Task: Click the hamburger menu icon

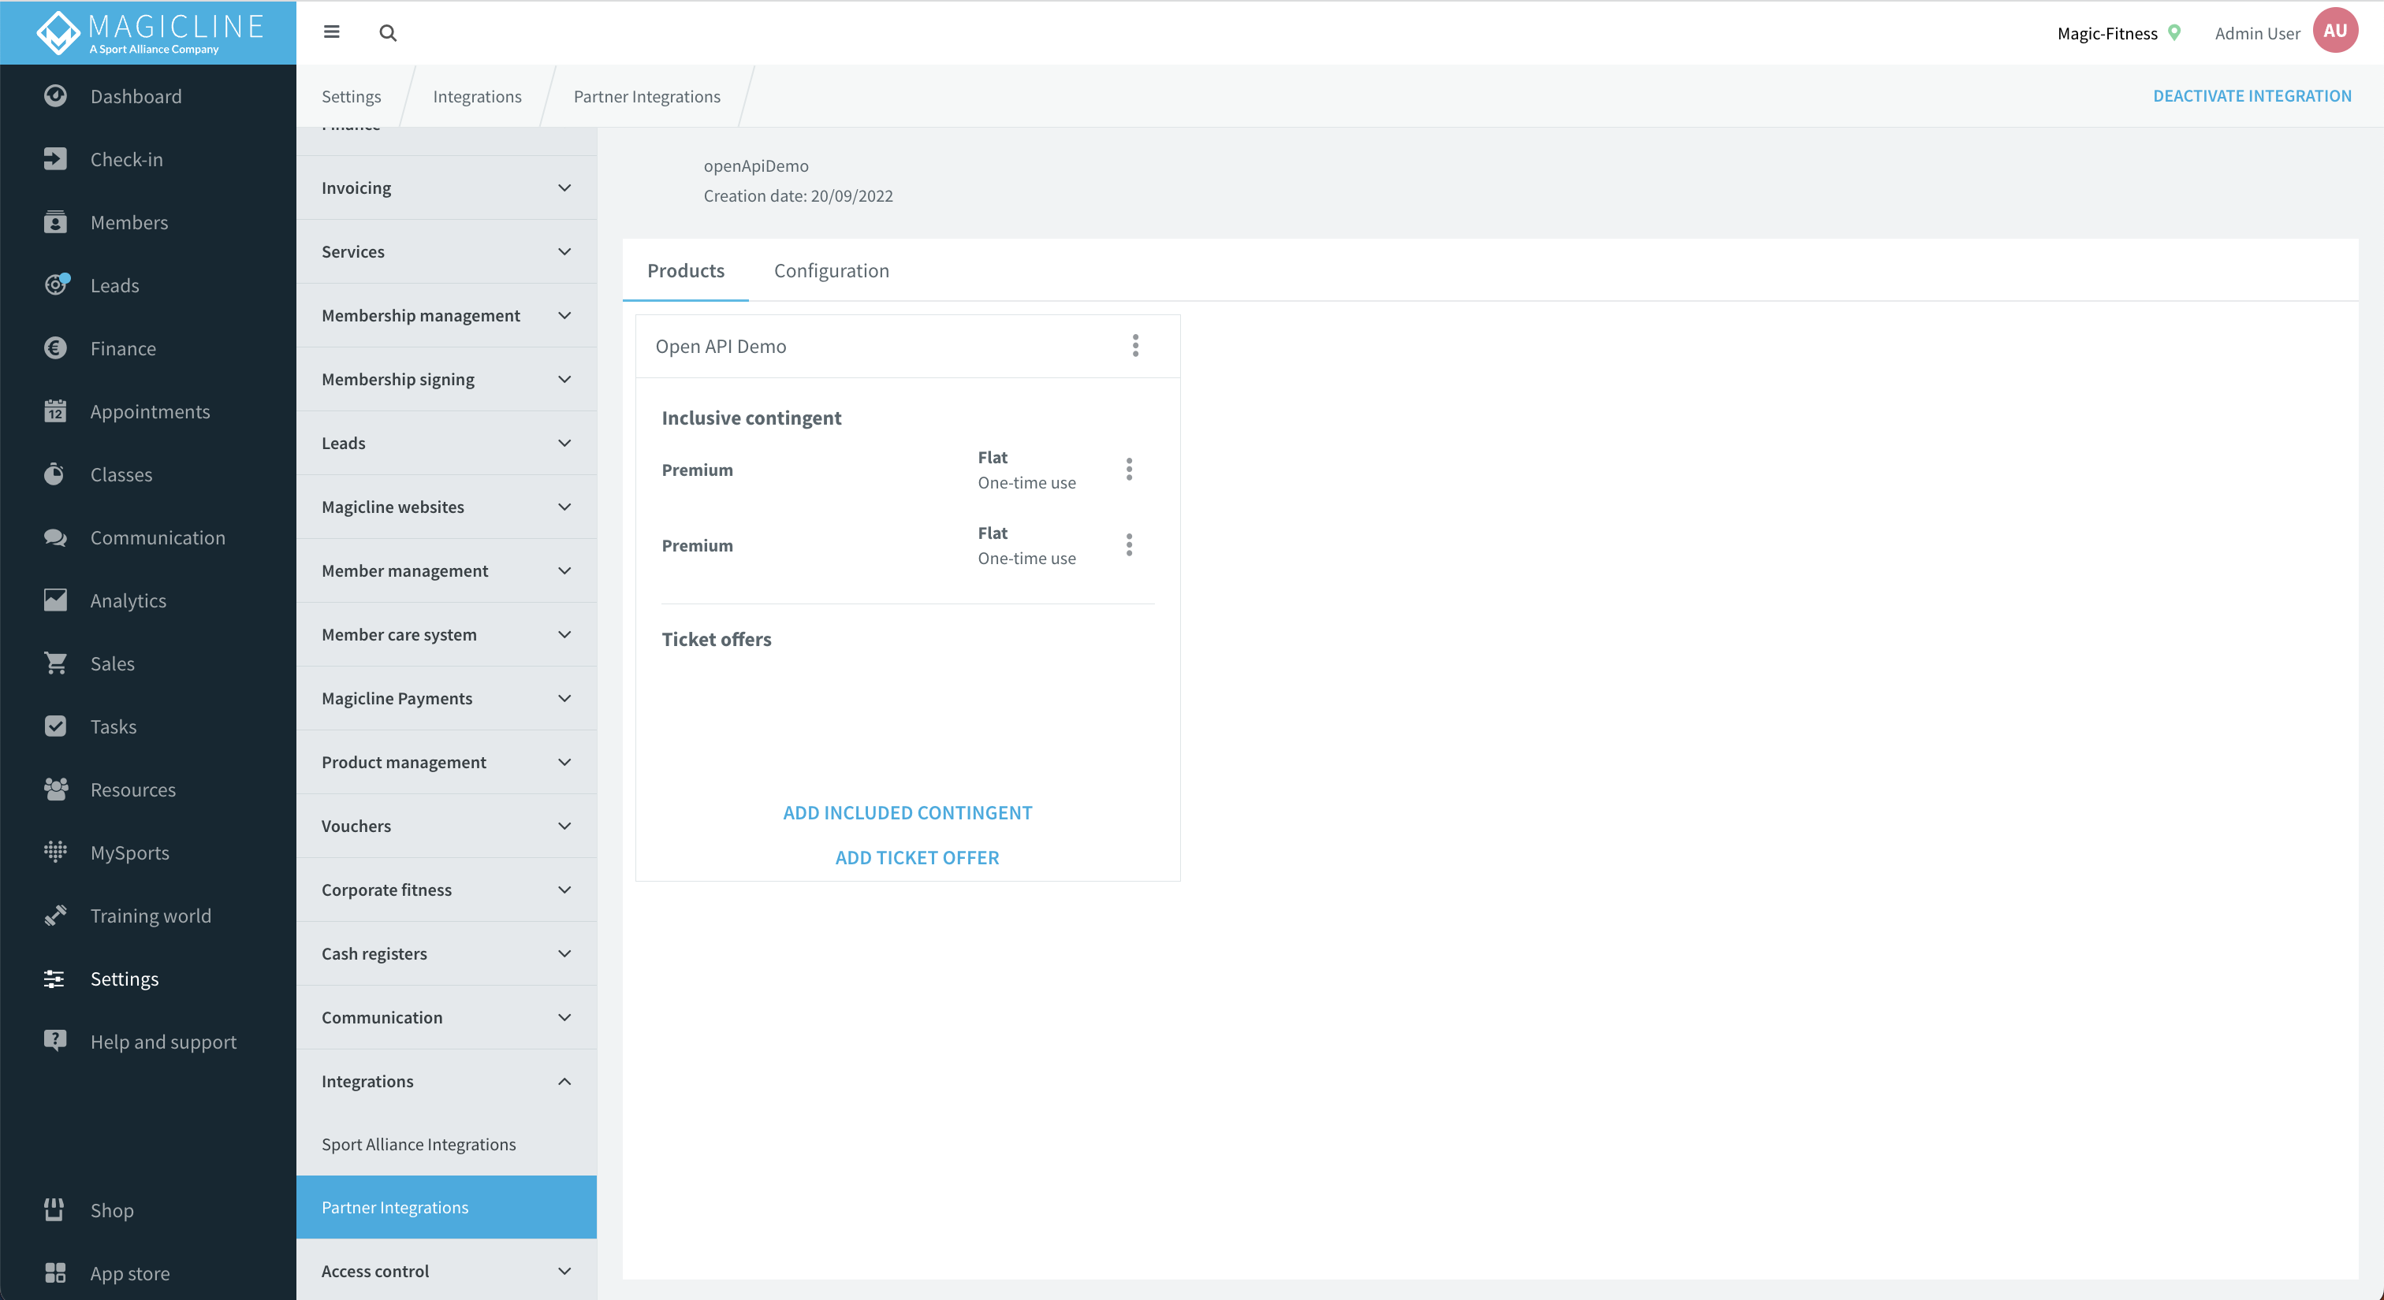Action: click(331, 32)
